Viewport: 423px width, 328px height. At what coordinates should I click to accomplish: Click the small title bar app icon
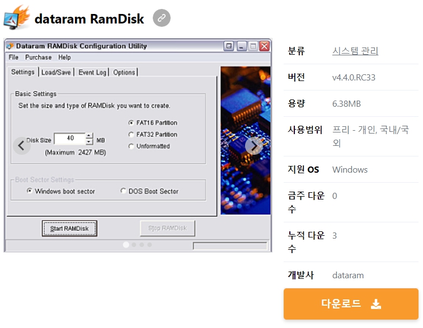10,46
